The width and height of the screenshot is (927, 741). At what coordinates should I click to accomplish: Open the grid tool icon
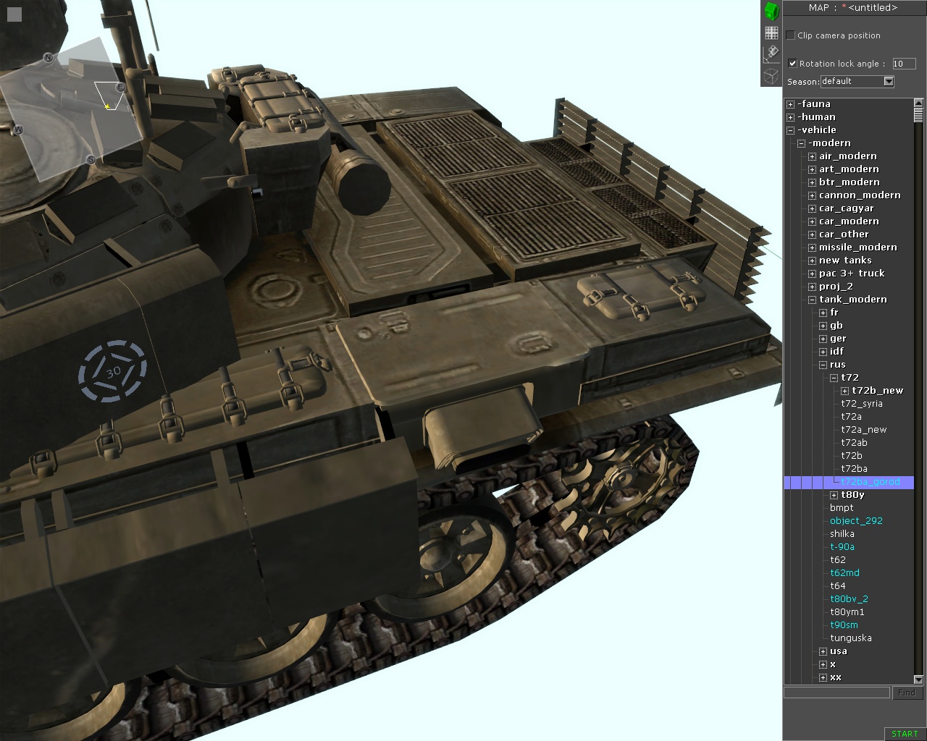pyautogui.click(x=771, y=33)
